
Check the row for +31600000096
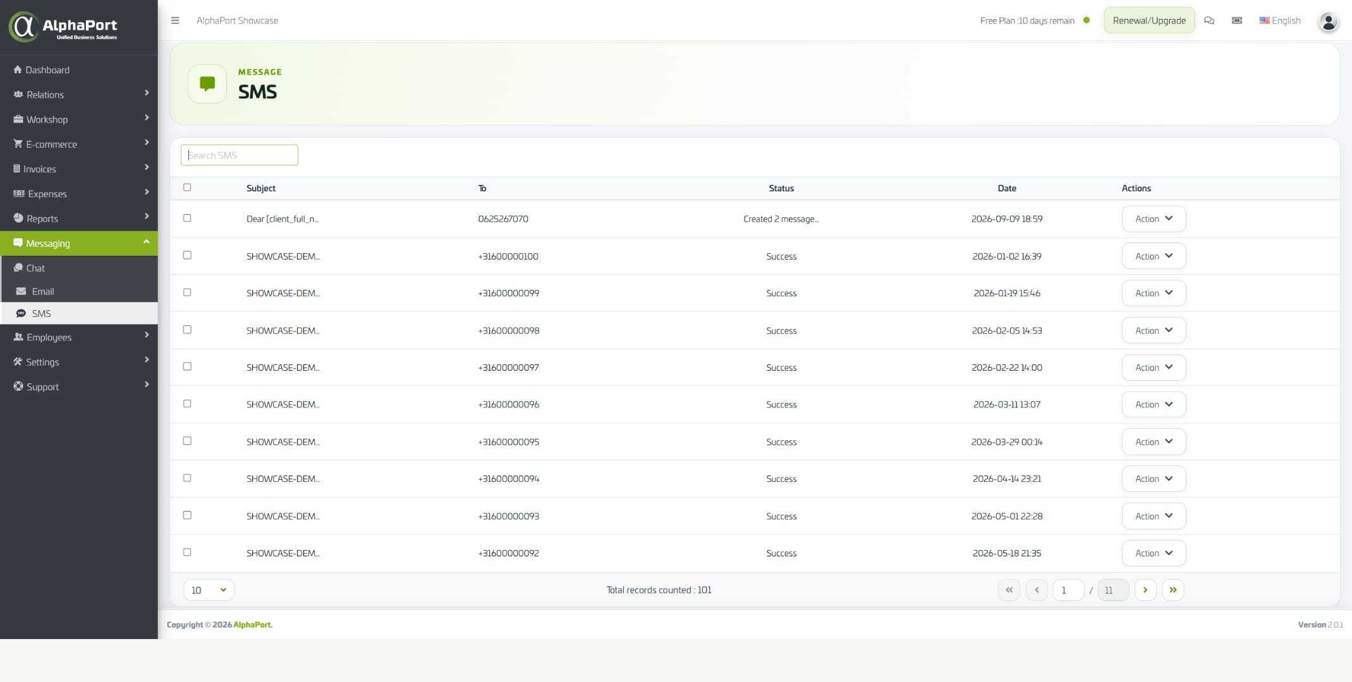(x=187, y=404)
